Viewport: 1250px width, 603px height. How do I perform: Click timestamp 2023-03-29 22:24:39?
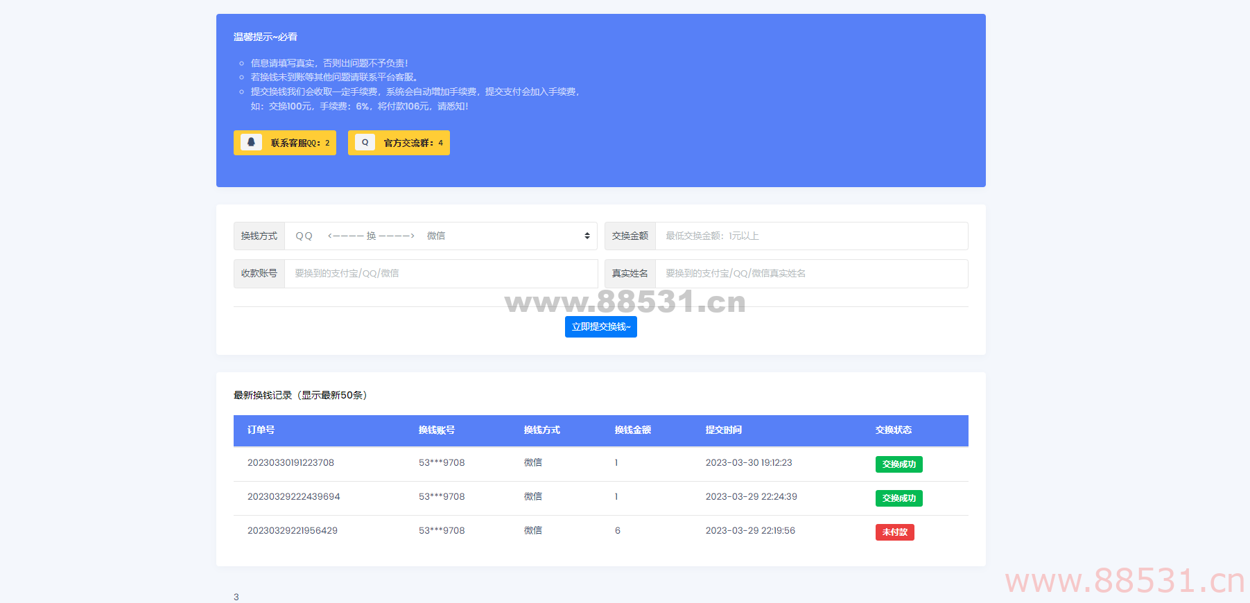click(x=752, y=496)
